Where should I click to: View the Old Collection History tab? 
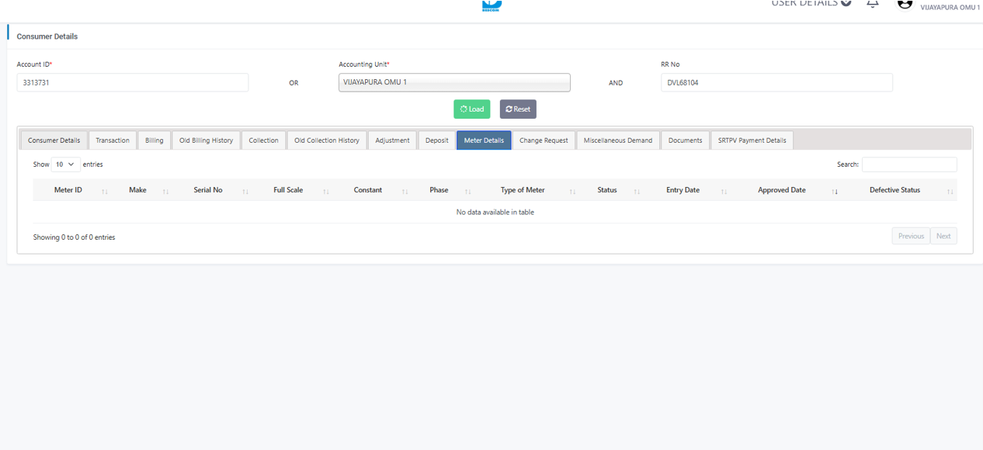pyautogui.click(x=327, y=140)
